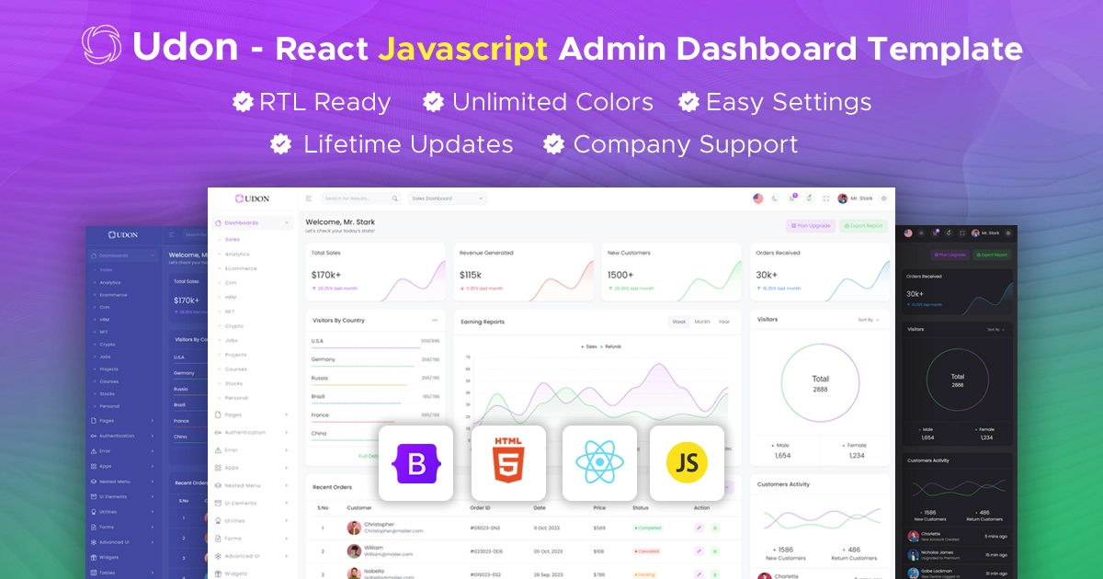Image resolution: width=1103 pixels, height=579 pixels.
Task: Click Export Report button in the dark dashboard
Action: tap(991, 255)
